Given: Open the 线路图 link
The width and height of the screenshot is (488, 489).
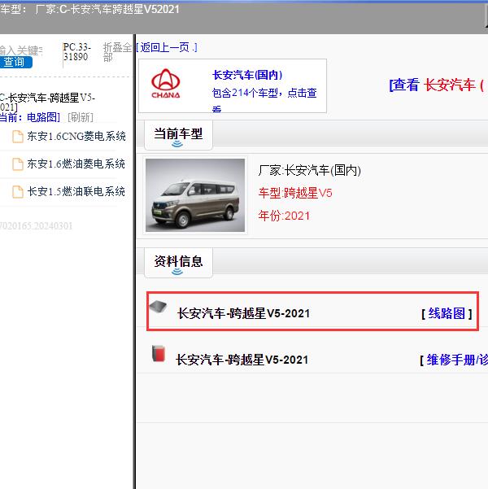Looking at the screenshot, I should (447, 313).
